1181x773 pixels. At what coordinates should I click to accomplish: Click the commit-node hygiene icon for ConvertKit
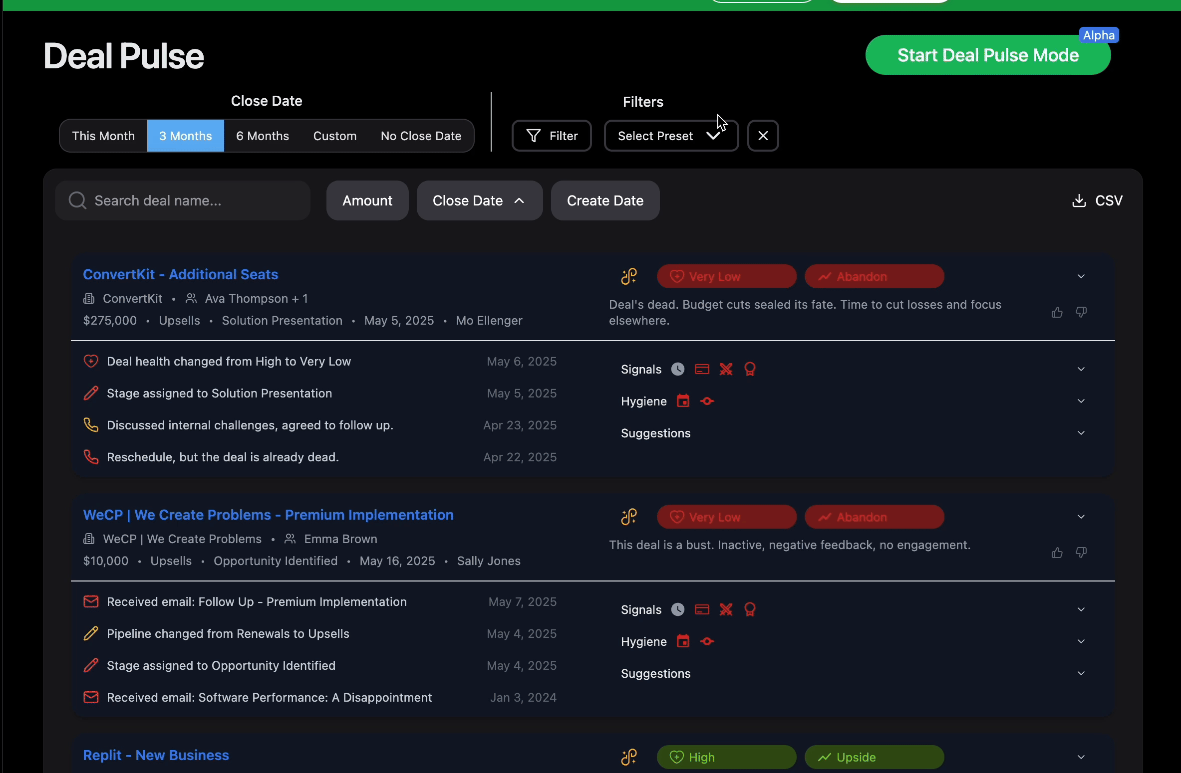click(707, 401)
